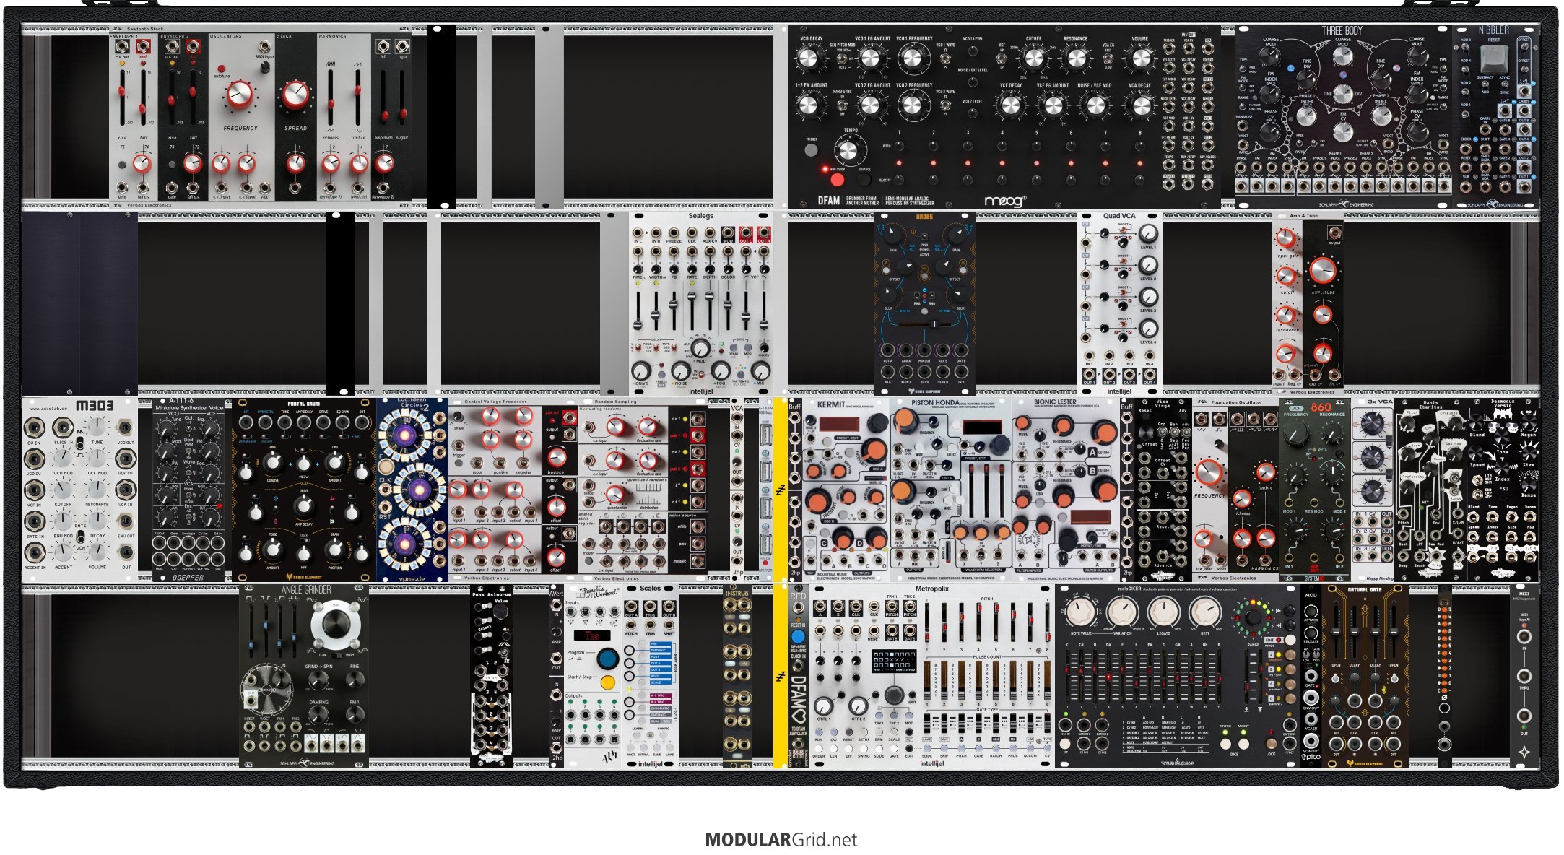Click the meloDICER TAP button

click(x=1065, y=742)
